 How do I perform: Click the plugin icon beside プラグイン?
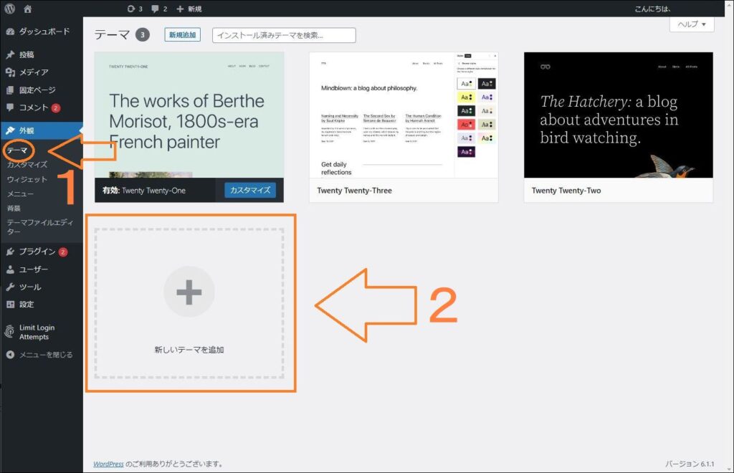point(10,252)
